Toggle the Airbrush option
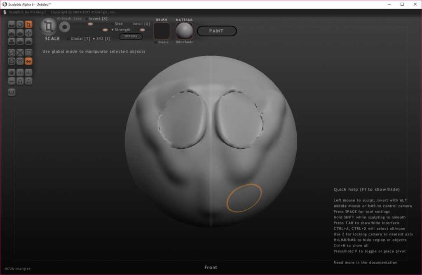422x275 pixels. pos(64,19)
